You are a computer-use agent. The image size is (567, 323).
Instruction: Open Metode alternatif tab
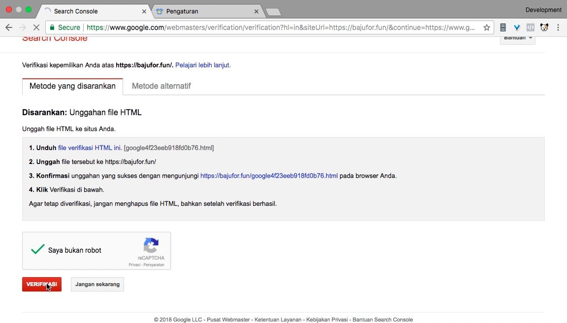tap(161, 86)
